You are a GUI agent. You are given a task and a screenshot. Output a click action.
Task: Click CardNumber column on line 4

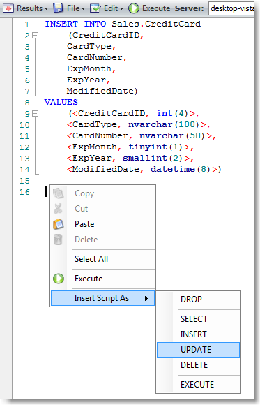click(x=95, y=57)
